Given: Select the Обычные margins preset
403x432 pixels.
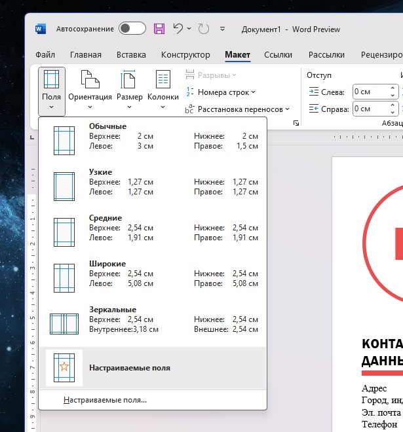Looking at the screenshot, I should [153, 141].
